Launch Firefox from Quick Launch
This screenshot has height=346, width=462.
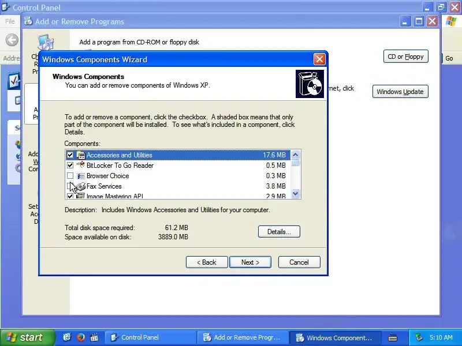tap(81, 337)
